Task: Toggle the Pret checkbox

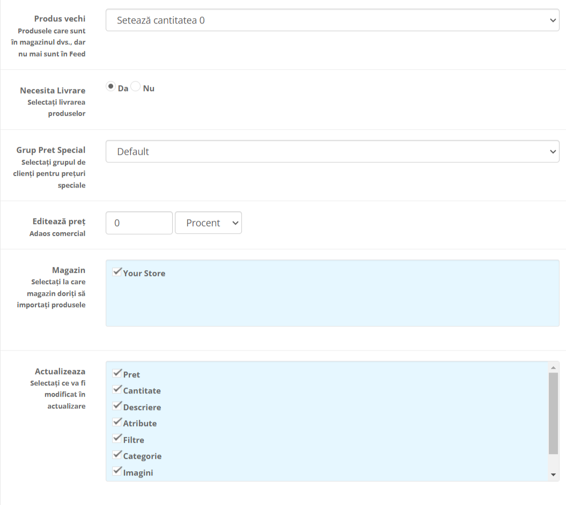Action: click(x=117, y=373)
